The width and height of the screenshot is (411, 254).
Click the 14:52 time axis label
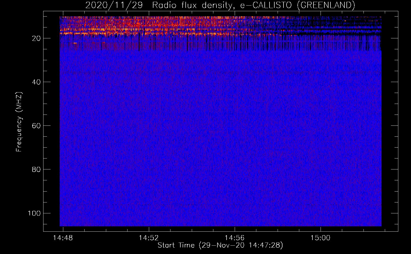[x=149, y=238]
